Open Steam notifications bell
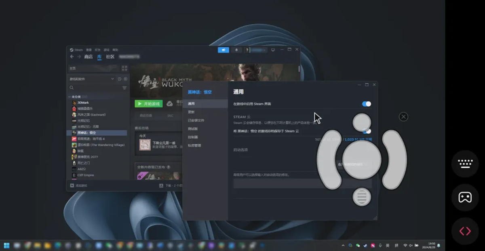The image size is (485, 251). pos(236,50)
